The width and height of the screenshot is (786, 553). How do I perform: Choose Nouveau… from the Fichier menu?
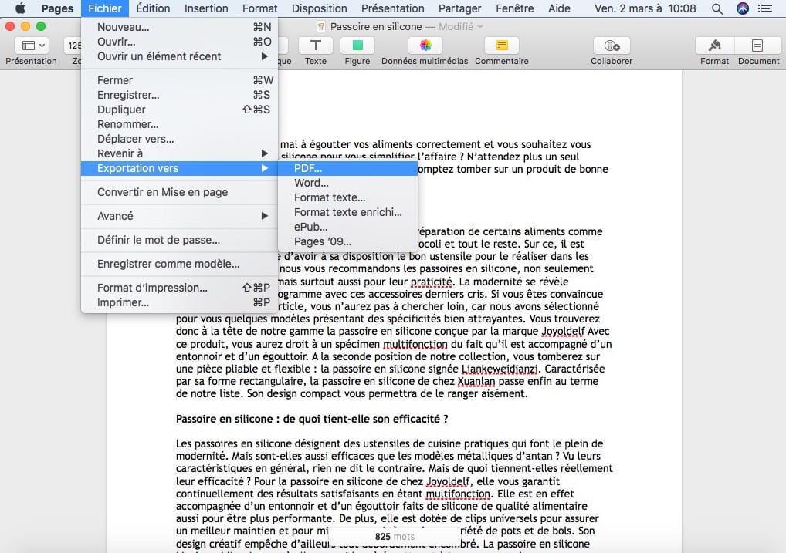179,27
